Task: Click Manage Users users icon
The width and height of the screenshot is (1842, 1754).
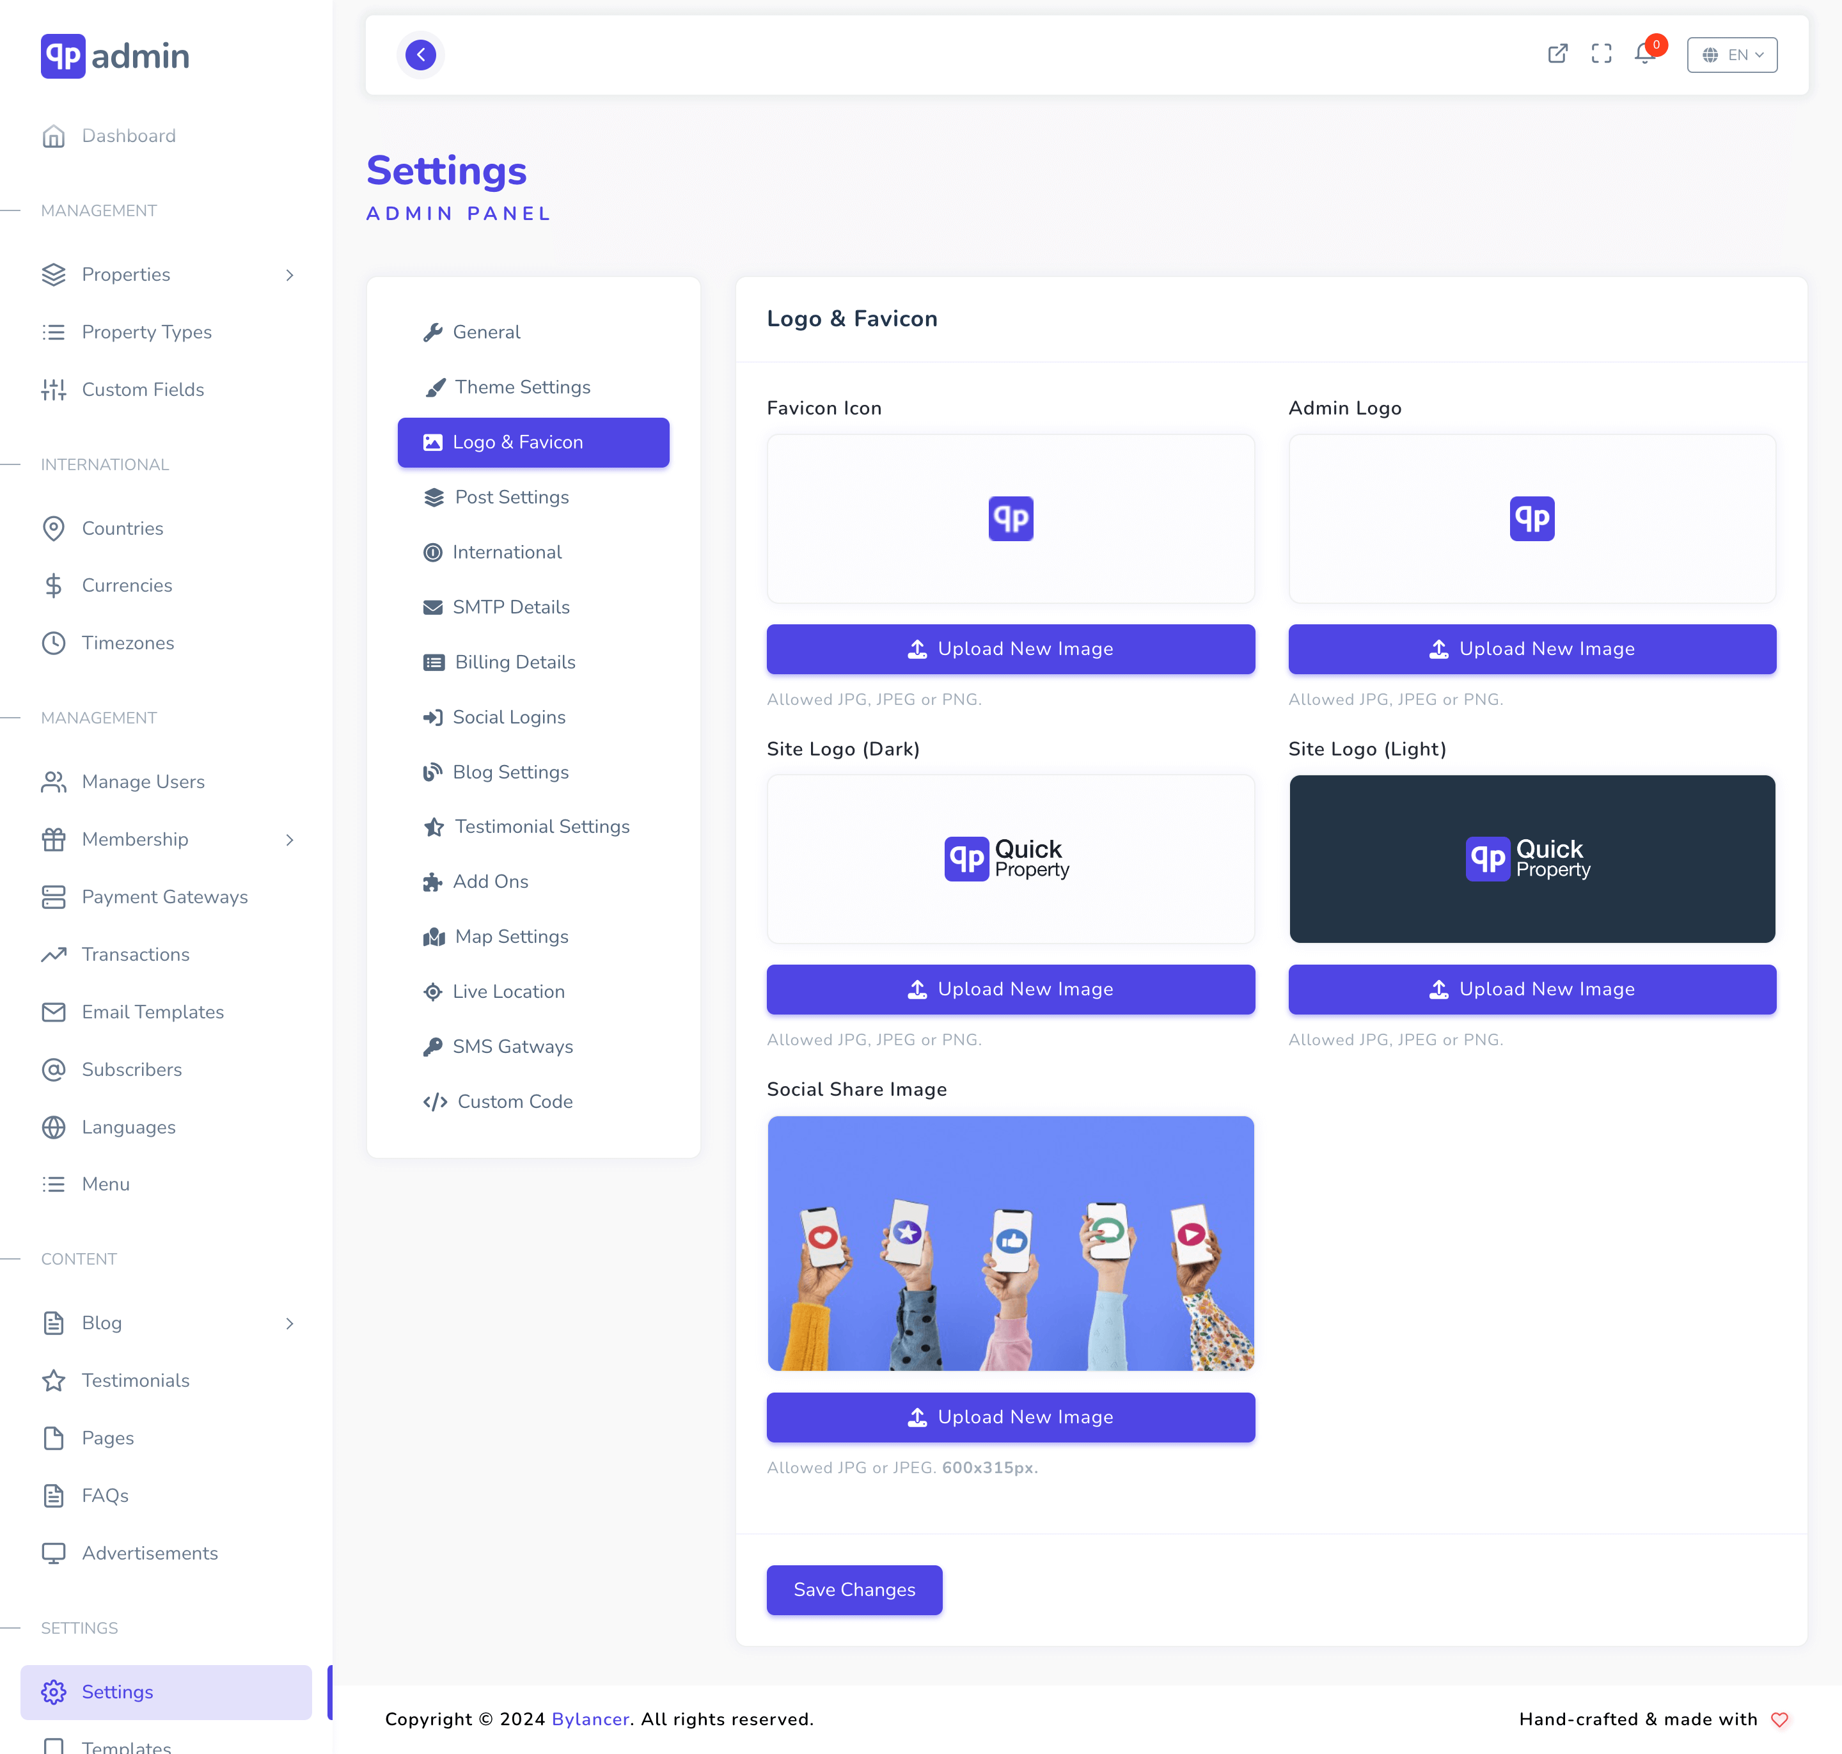Action: pos(54,782)
